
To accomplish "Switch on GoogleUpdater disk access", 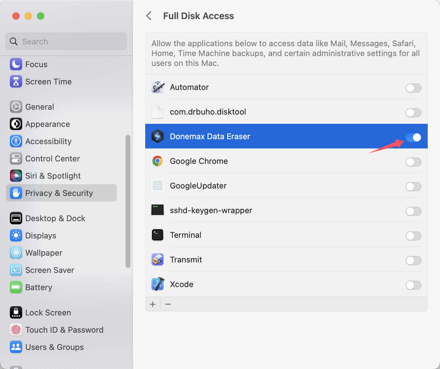I will click(413, 187).
